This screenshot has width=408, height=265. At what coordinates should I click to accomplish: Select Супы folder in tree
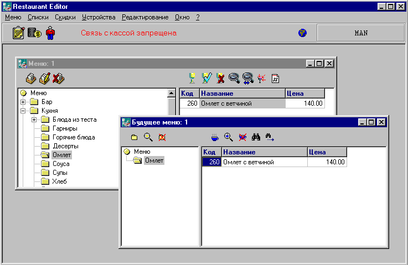[60, 173]
